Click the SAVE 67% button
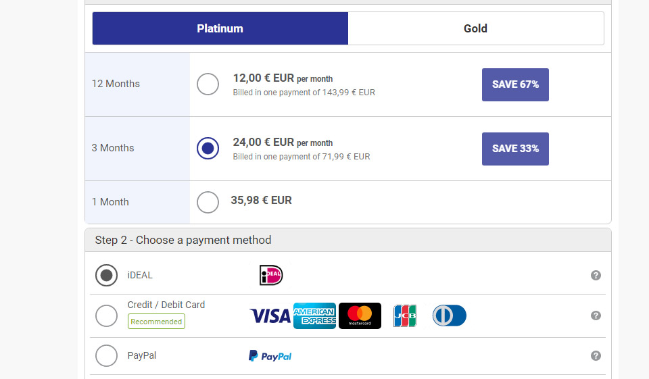This screenshot has width=649, height=379. tap(515, 84)
